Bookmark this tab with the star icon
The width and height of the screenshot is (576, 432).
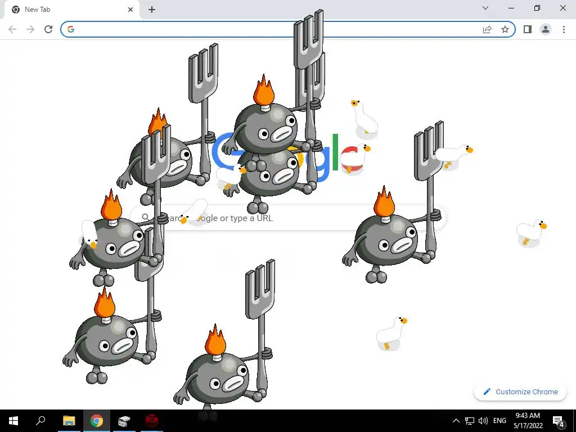[505, 29]
